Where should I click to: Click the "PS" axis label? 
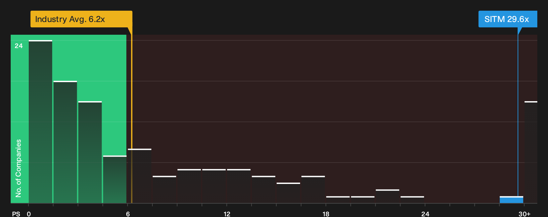click(16, 214)
